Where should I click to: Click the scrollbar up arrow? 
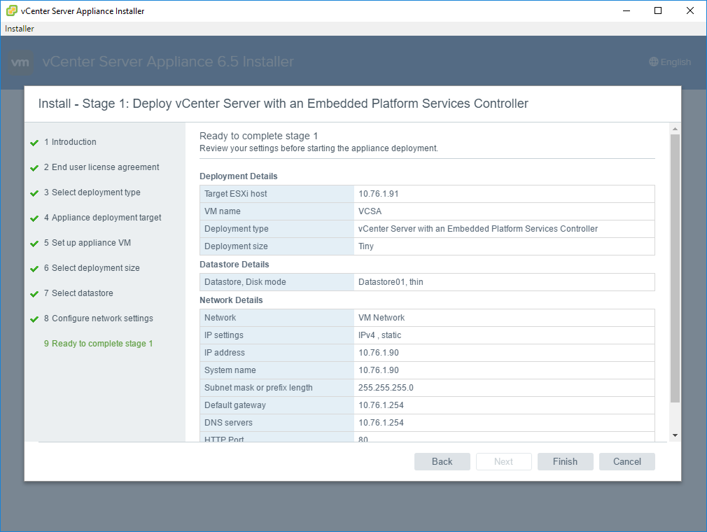point(675,129)
